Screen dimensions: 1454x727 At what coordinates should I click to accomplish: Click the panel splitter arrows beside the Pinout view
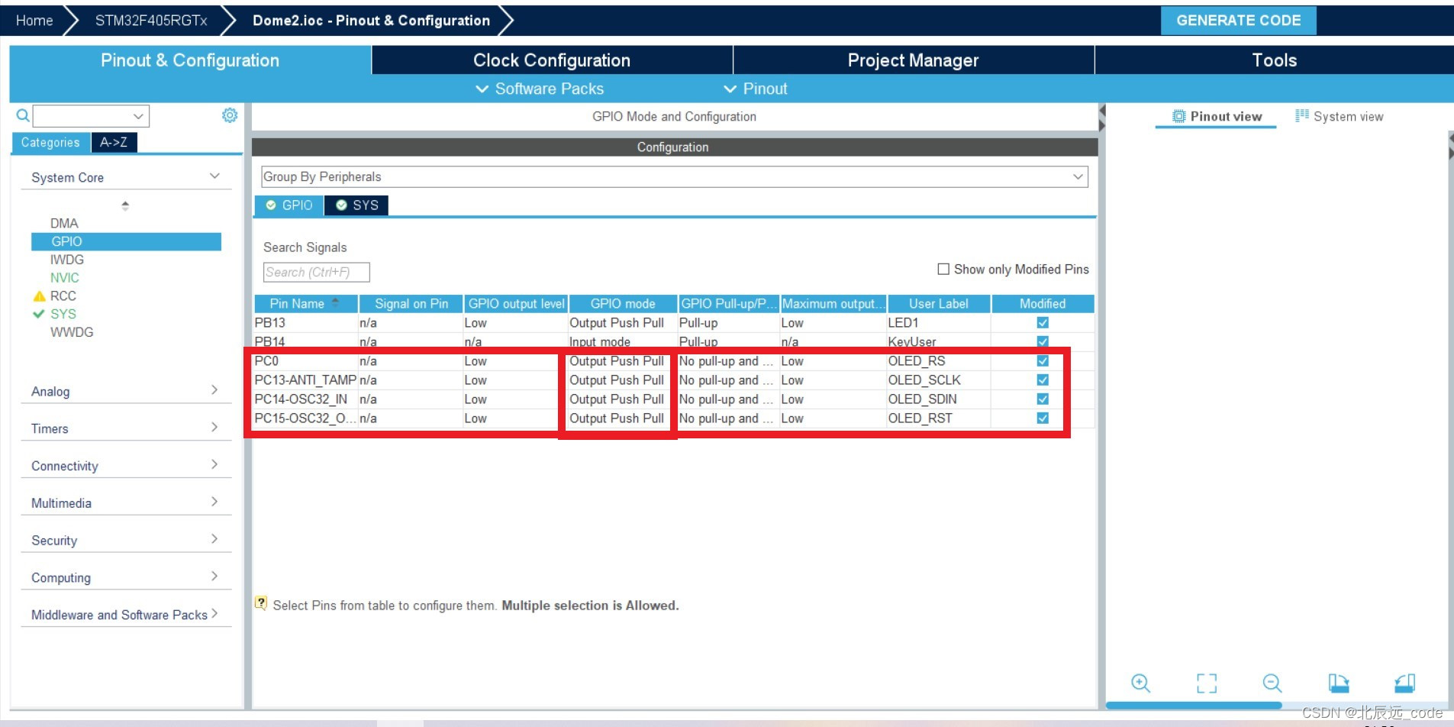(1101, 118)
